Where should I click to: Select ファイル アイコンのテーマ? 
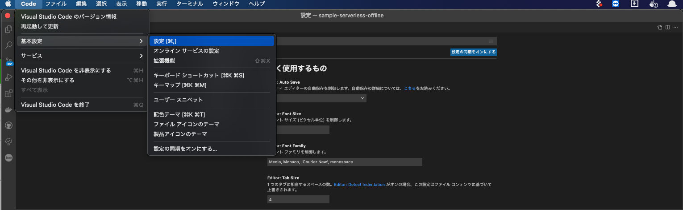pos(212,124)
